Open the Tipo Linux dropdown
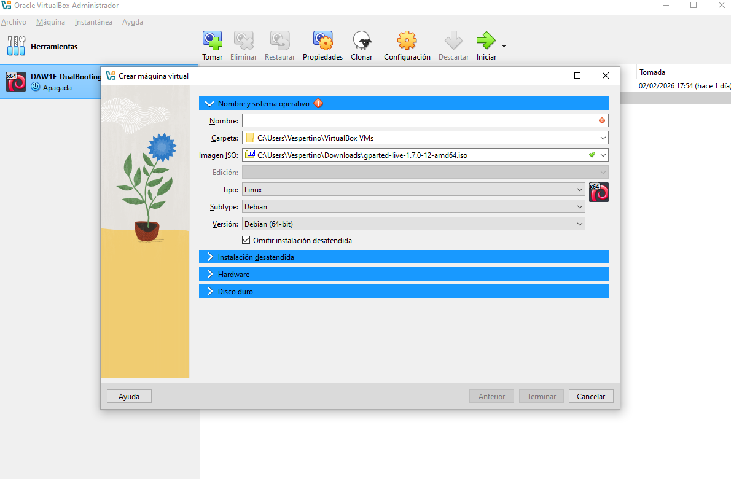The height and width of the screenshot is (479, 731). point(579,190)
